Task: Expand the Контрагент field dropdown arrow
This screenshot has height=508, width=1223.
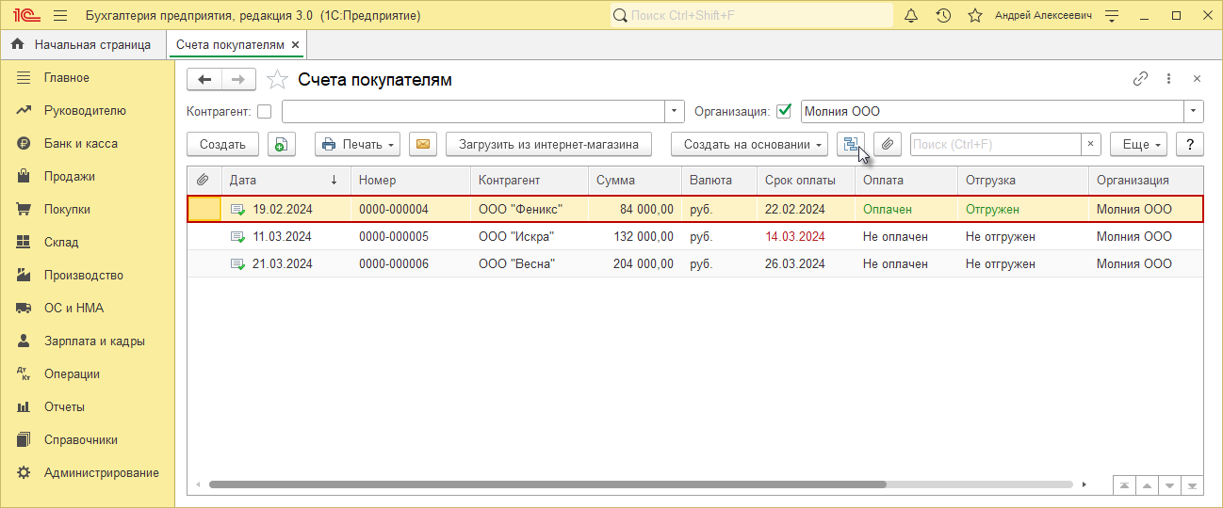Action: 675,112
